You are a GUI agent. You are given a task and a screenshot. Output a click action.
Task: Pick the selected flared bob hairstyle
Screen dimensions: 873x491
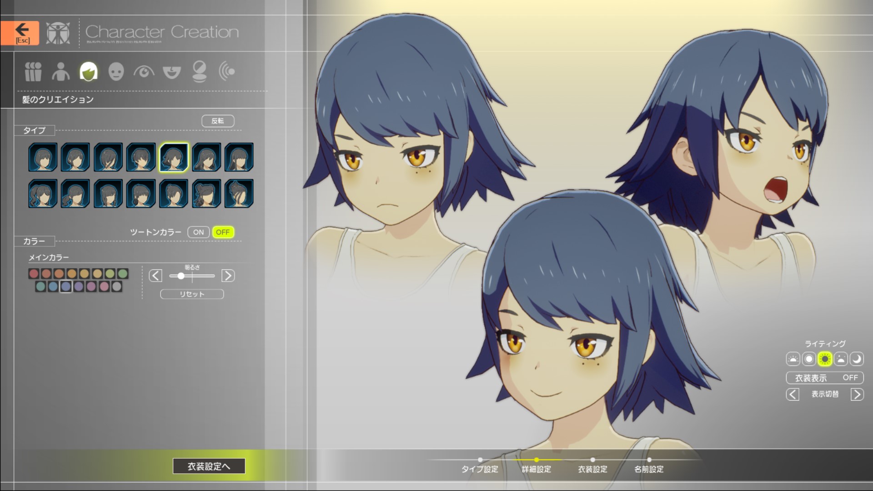[174, 157]
